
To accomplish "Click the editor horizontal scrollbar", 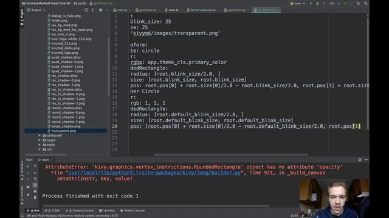I will (231, 155).
